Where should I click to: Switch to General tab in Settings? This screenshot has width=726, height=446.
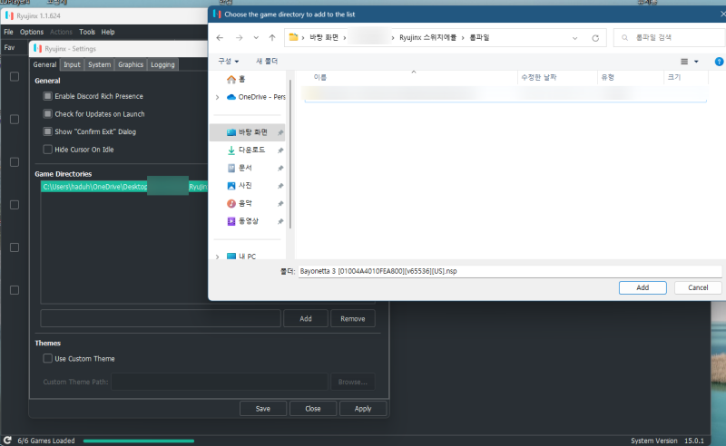click(44, 64)
